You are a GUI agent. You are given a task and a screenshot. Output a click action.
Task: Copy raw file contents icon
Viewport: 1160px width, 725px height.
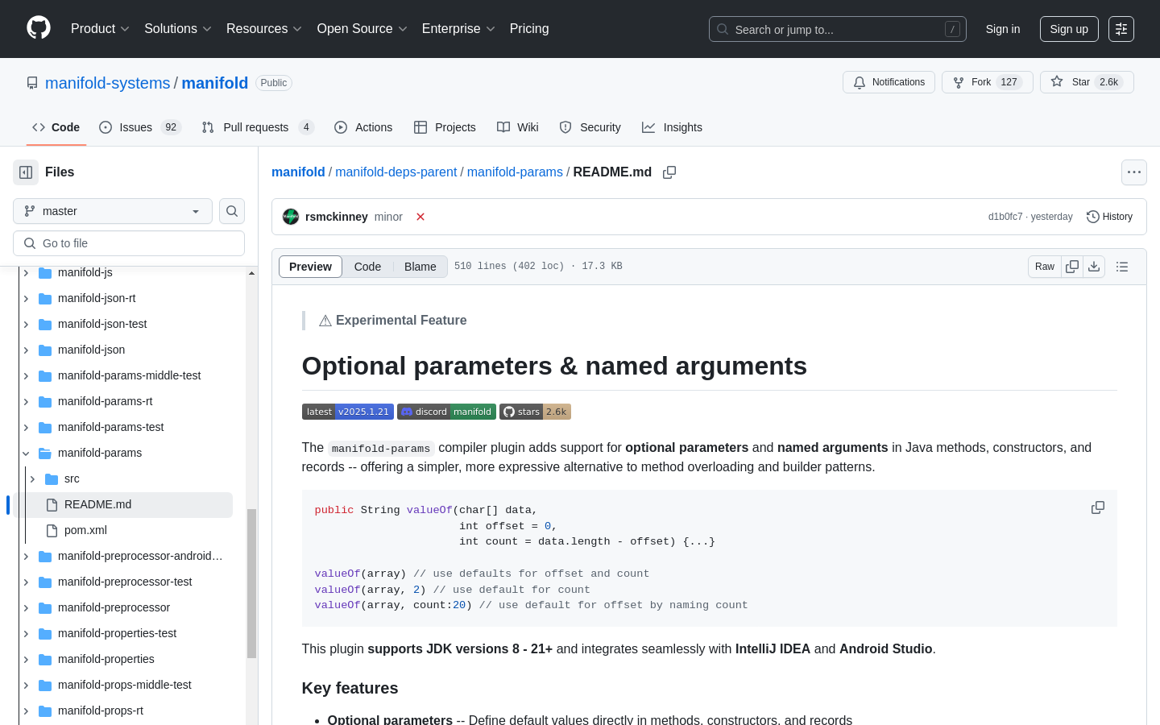click(x=1072, y=267)
